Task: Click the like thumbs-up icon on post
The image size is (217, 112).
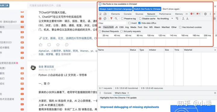Action: [x=40, y=45]
